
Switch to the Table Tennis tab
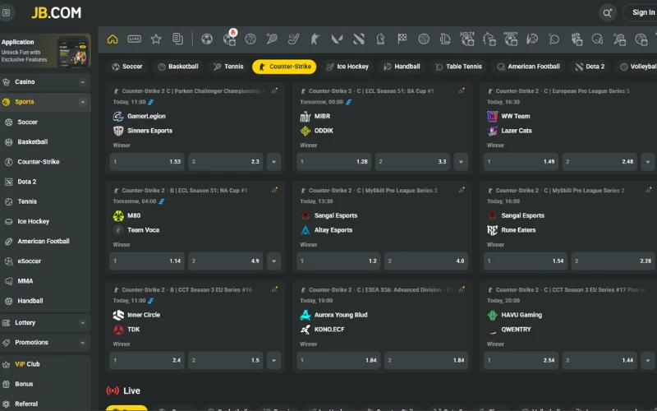tap(458, 67)
